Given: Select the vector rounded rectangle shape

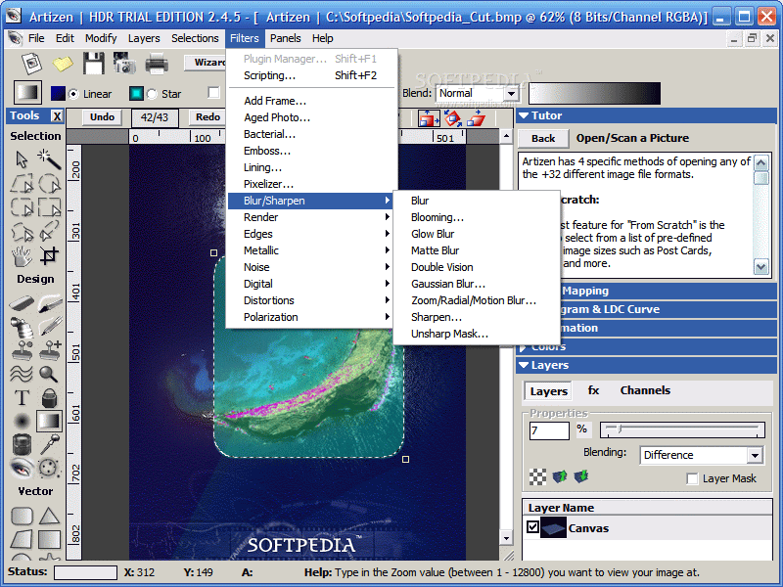Looking at the screenshot, I should coord(22,516).
